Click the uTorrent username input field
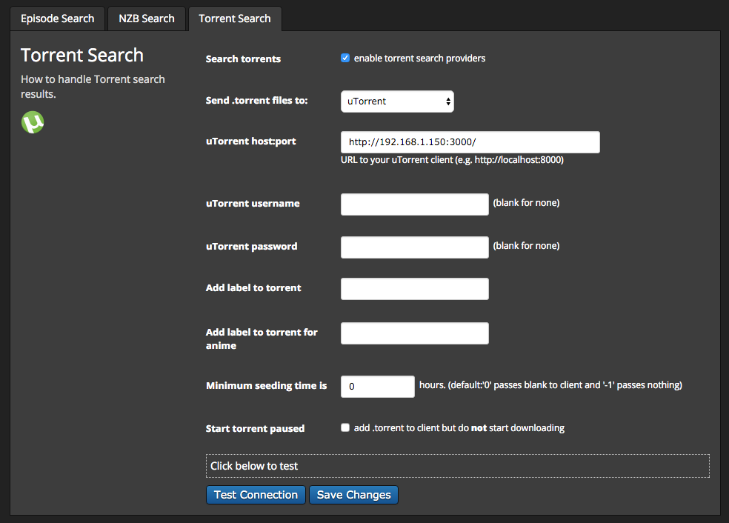Viewport: 729px width, 523px height. (x=414, y=204)
